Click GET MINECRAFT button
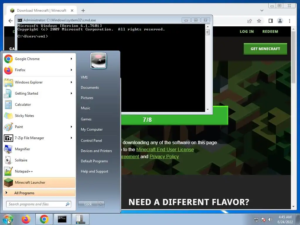Viewport: 300px width, 225px height. (265, 49)
